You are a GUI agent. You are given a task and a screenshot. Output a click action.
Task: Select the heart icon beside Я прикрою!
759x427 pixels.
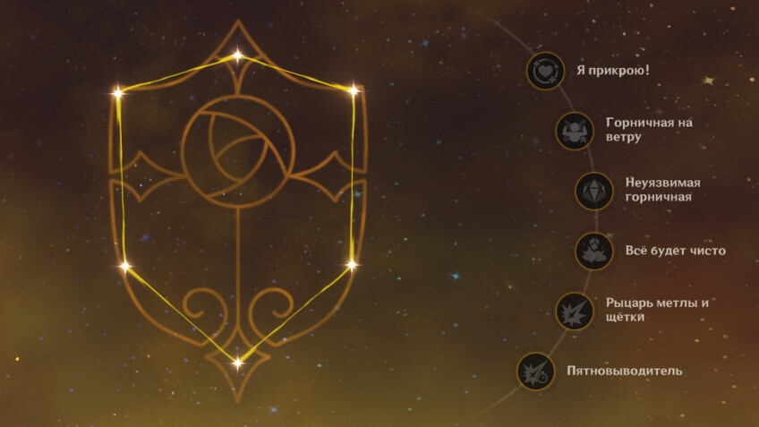click(x=545, y=72)
